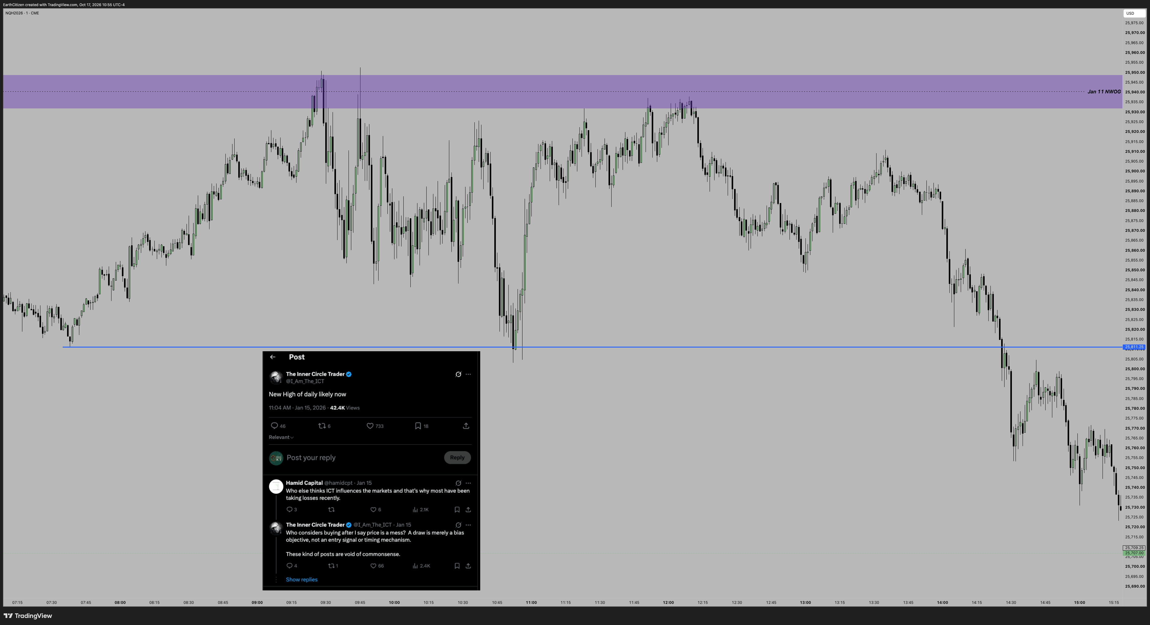This screenshot has width=1150, height=625.
Task: Click the reply bubble icon showing 46
Action: (x=274, y=426)
